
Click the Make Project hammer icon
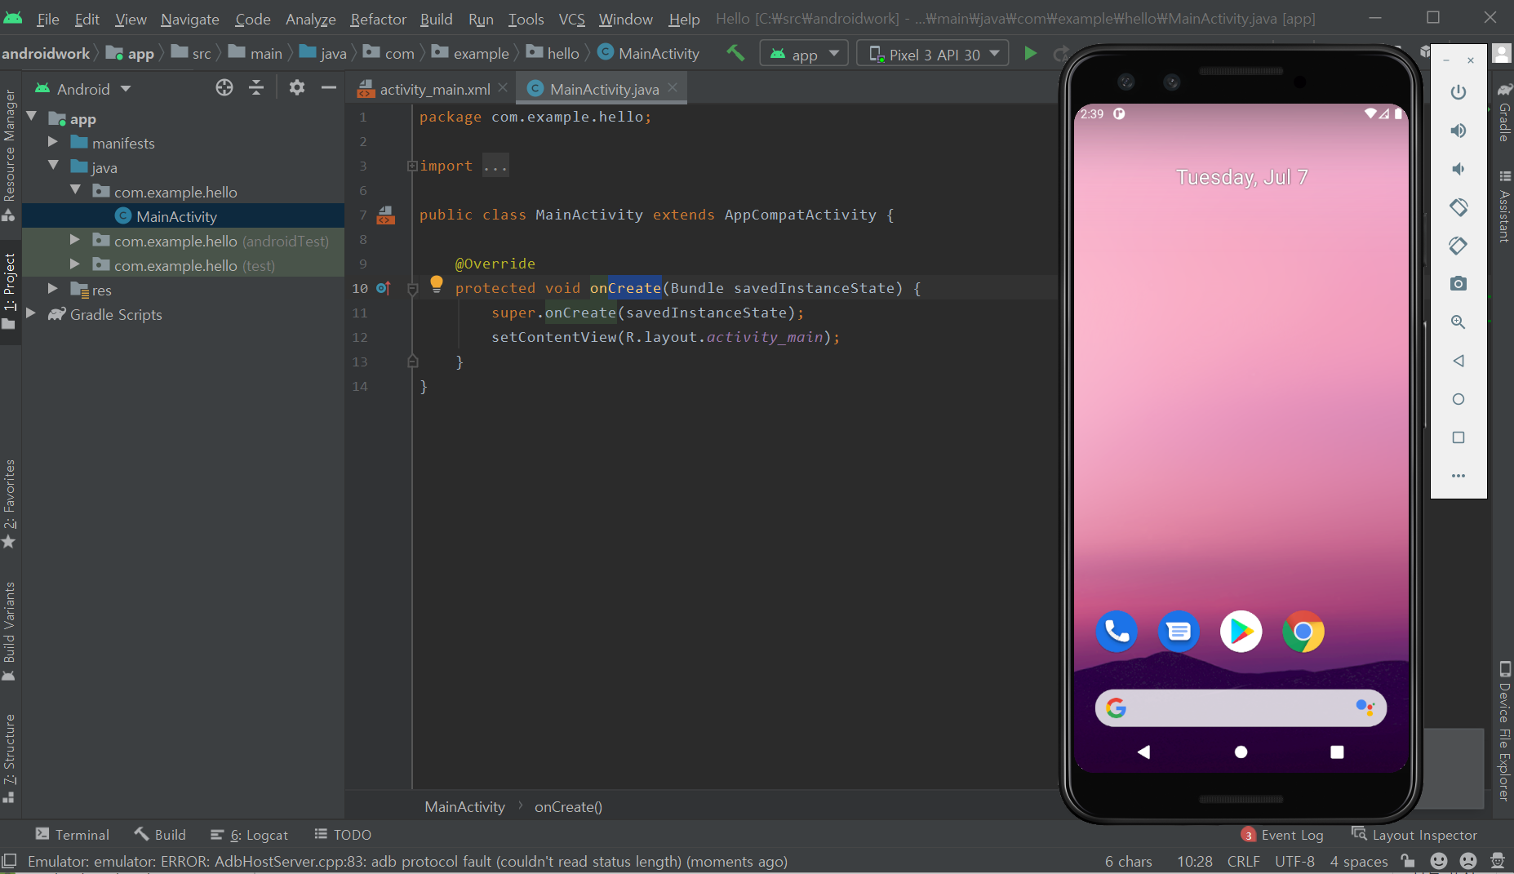coord(735,53)
